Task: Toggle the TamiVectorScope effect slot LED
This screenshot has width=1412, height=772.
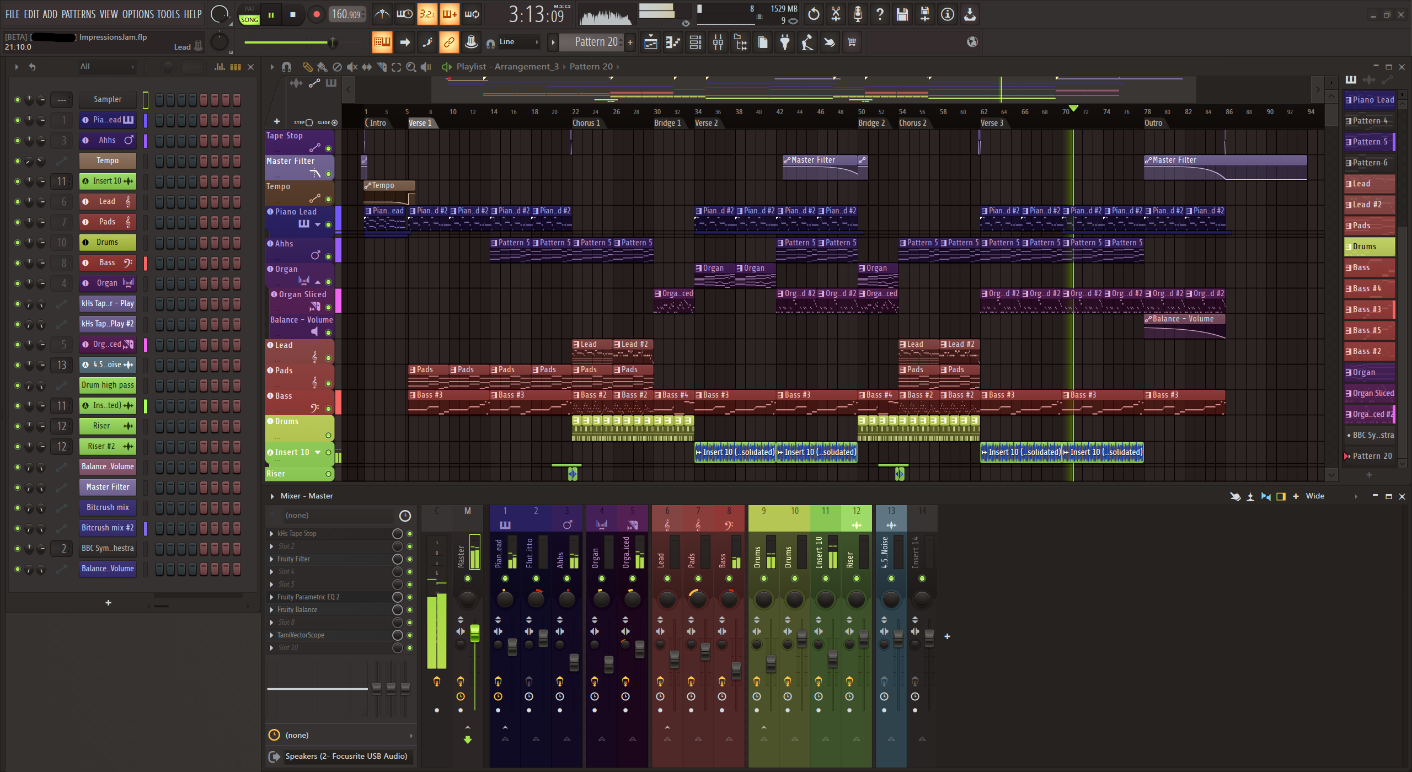Action: point(410,635)
